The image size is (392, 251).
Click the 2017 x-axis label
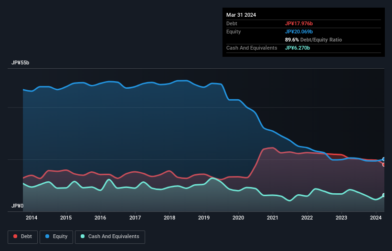135,218
